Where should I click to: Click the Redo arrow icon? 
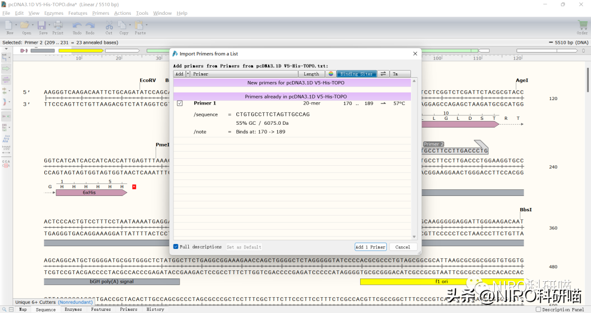(x=90, y=25)
